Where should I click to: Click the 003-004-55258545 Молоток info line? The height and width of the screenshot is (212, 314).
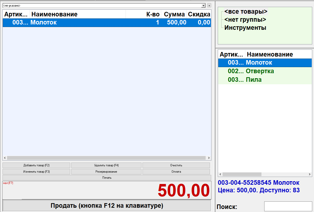point(259,182)
